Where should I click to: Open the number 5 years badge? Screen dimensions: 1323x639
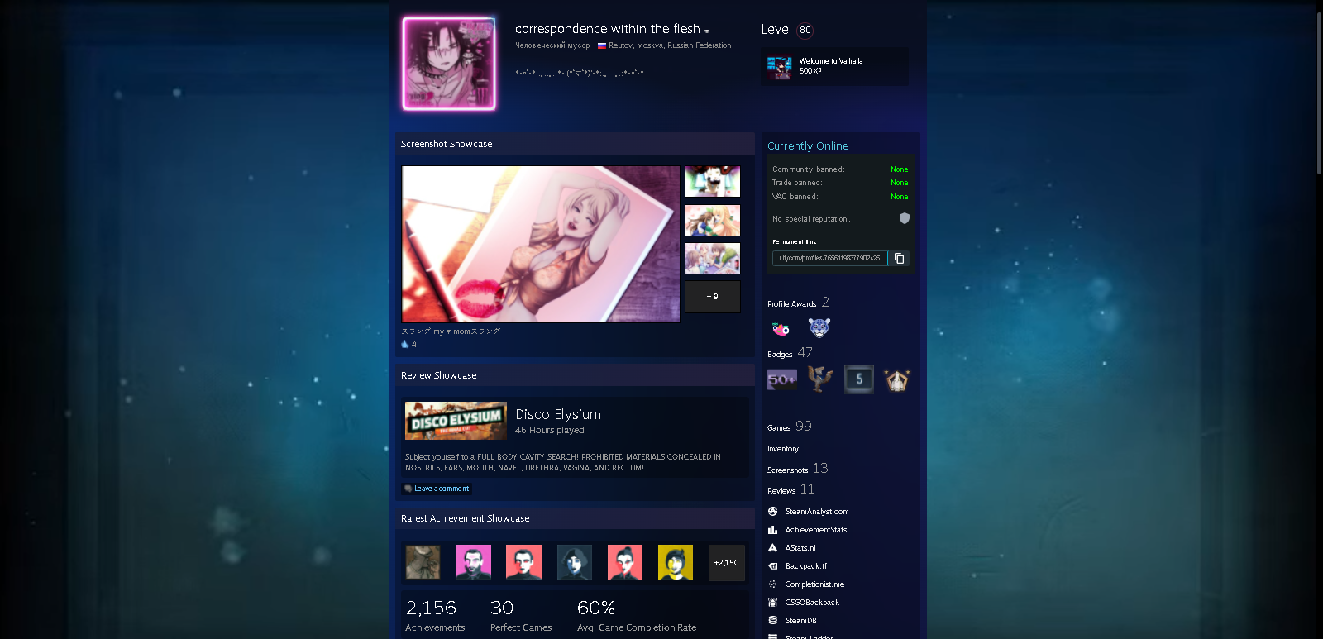coord(859,379)
